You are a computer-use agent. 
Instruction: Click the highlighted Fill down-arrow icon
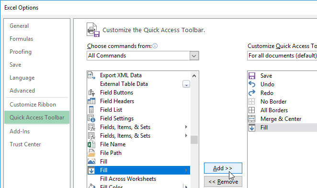tap(91, 170)
